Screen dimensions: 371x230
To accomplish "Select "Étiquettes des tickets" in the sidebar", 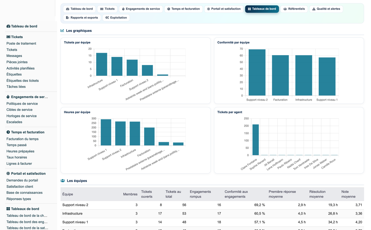I will [23, 81].
